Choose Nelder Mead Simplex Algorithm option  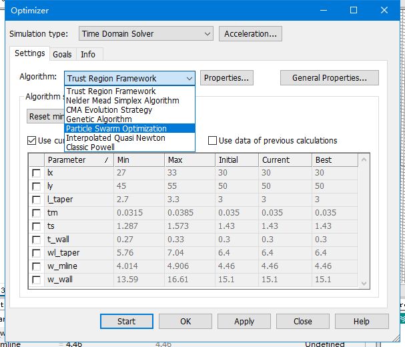click(129, 101)
